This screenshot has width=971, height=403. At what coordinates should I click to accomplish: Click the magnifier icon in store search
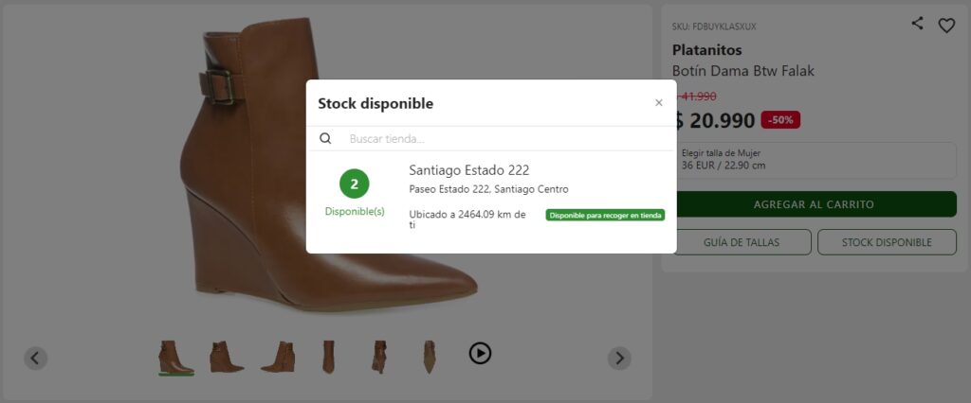pos(325,138)
